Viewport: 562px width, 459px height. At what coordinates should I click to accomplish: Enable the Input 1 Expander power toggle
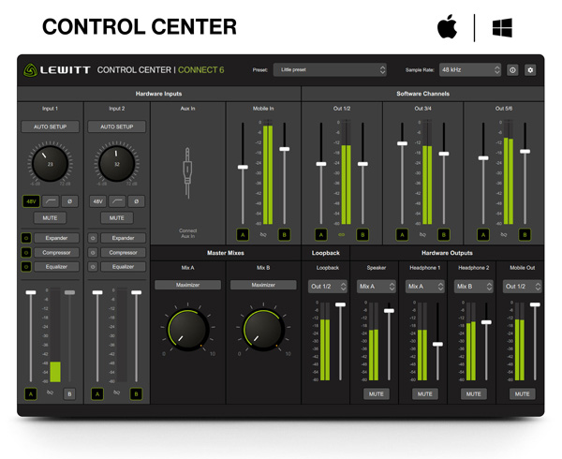[26, 238]
